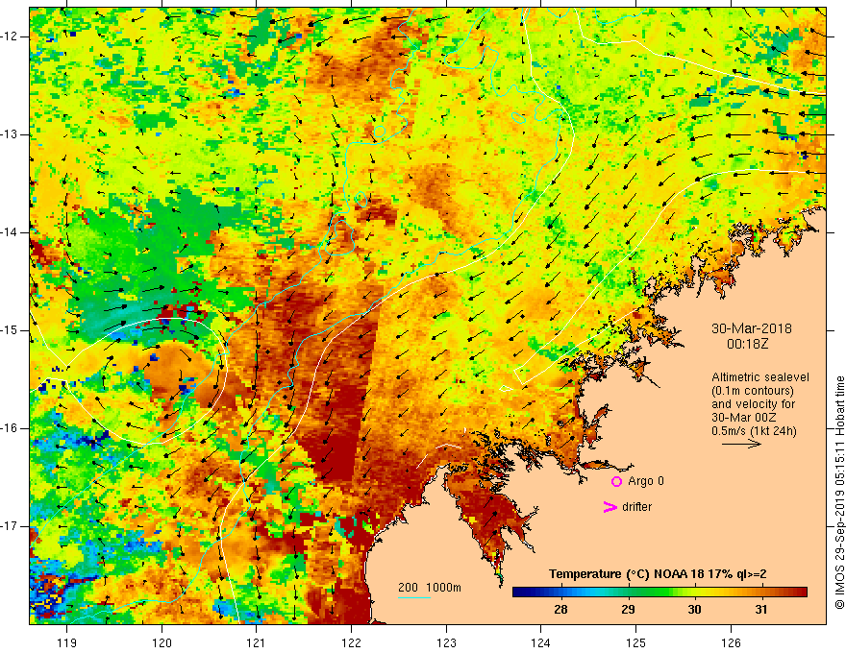Click longitude axis label 124
Image resolution: width=846 pixels, height=653 pixels.
541,642
